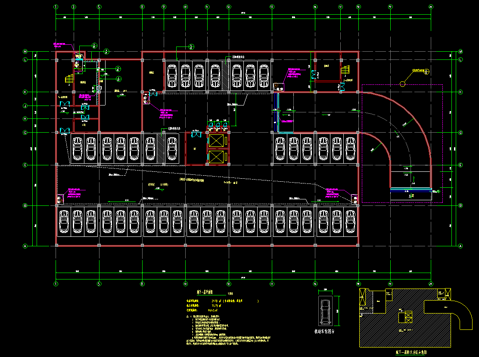Select the lower elevator shaft X symbol

point(216,157)
